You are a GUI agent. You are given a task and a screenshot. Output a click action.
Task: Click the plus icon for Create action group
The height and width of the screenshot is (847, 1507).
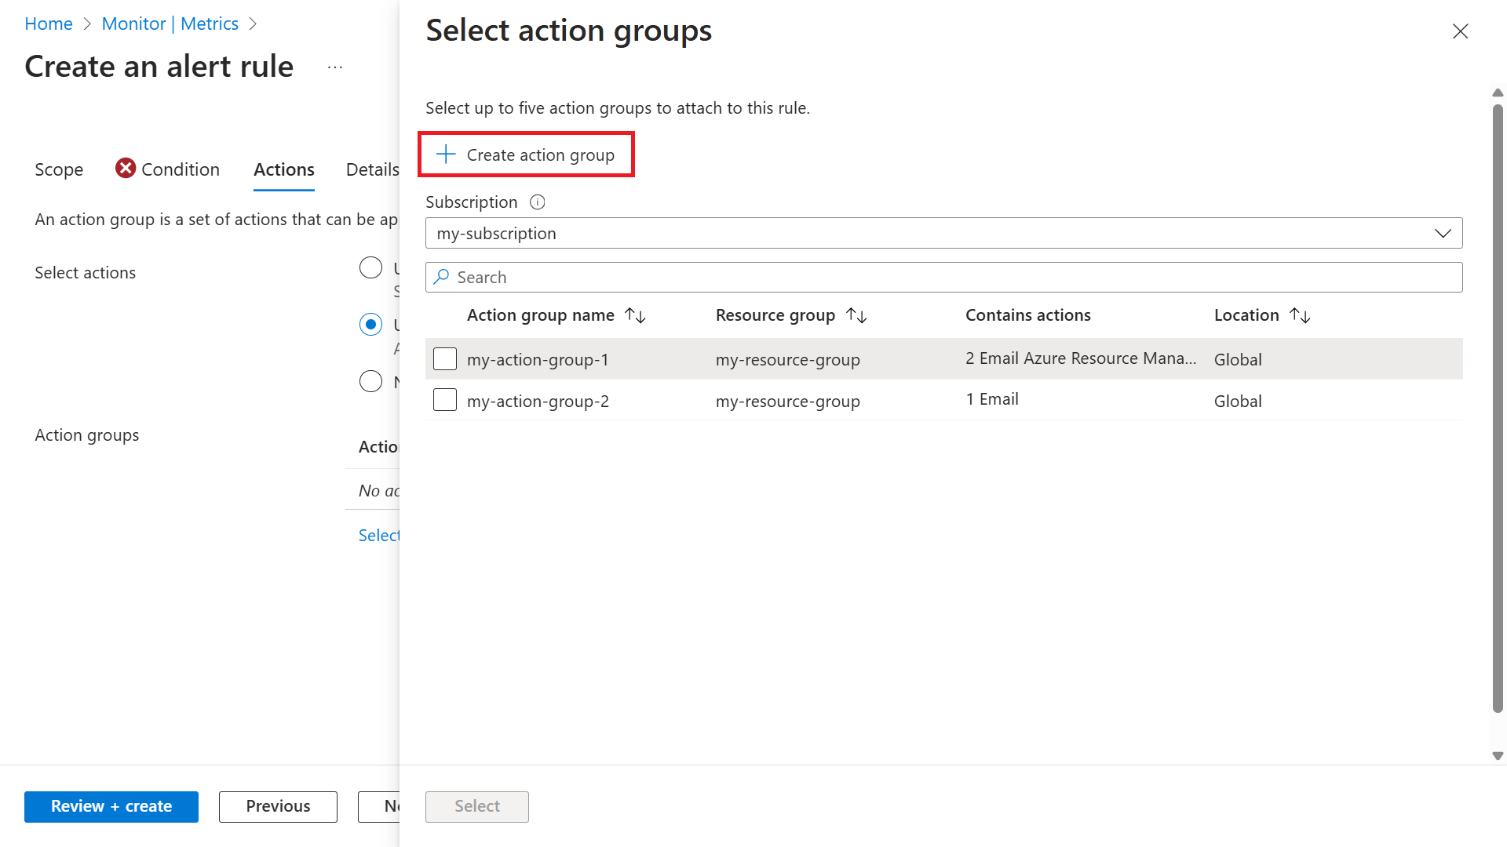(446, 154)
